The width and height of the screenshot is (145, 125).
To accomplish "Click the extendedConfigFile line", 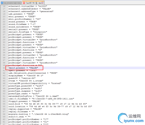I will 34,96.
